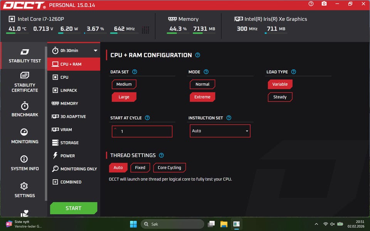Select Extreme mode
Viewport: 370px width, 231px height.
pos(202,97)
